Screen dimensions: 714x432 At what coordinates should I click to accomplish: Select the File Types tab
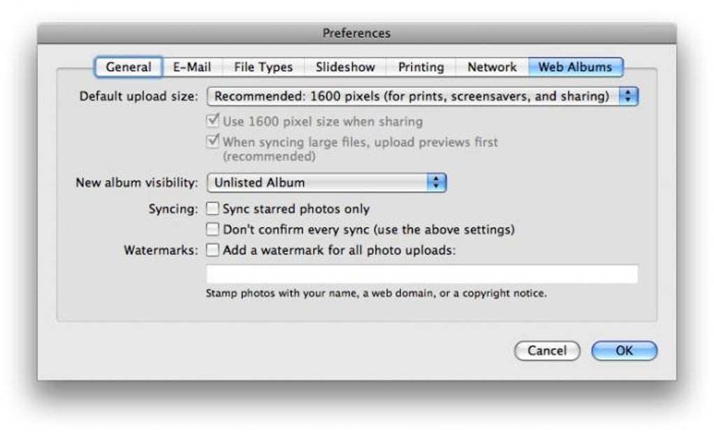point(263,67)
